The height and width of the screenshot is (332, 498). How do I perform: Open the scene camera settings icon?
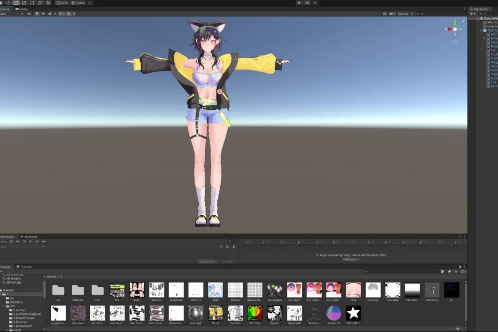click(392, 13)
